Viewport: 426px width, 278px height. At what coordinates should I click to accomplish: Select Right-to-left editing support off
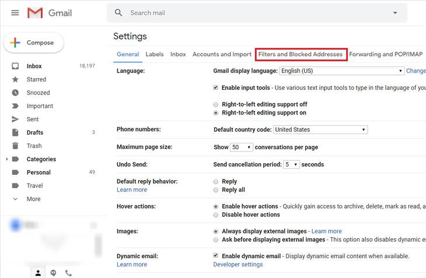[x=216, y=104]
